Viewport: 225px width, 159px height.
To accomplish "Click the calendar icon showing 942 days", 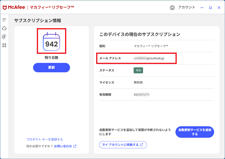I will coord(52,41).
